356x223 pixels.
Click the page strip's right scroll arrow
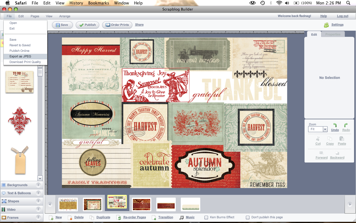point(350,204)
